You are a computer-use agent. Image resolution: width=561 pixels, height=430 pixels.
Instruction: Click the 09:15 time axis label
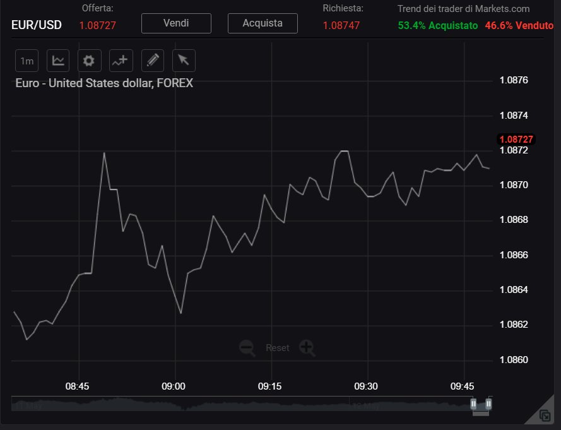[x=269, y=386]
